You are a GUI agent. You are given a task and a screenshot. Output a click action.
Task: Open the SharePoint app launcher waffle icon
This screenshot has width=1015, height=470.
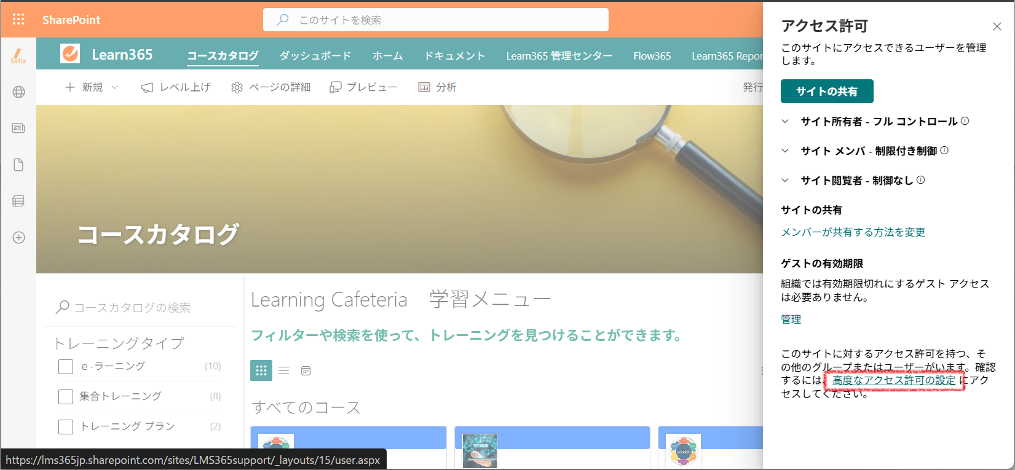[18, 20]
